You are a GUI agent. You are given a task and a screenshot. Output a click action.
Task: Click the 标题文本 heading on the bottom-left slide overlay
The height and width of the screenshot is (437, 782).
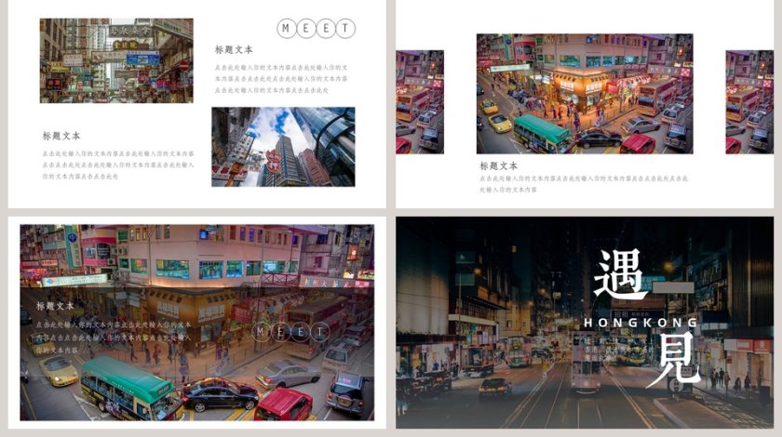(56, 306)
